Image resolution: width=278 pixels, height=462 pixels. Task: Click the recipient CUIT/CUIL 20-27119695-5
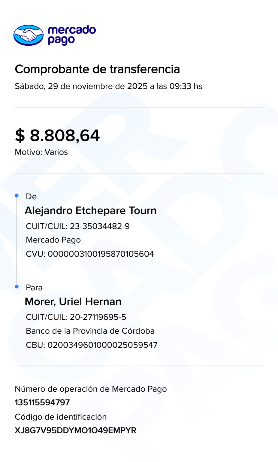point(76,317)
